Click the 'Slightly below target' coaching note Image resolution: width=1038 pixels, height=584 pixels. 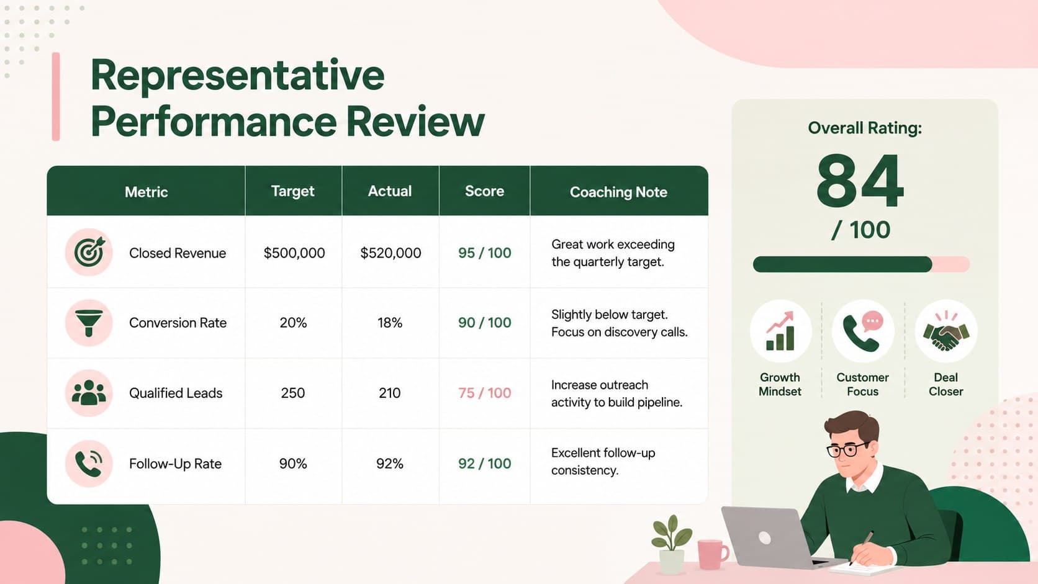[620, 323]
